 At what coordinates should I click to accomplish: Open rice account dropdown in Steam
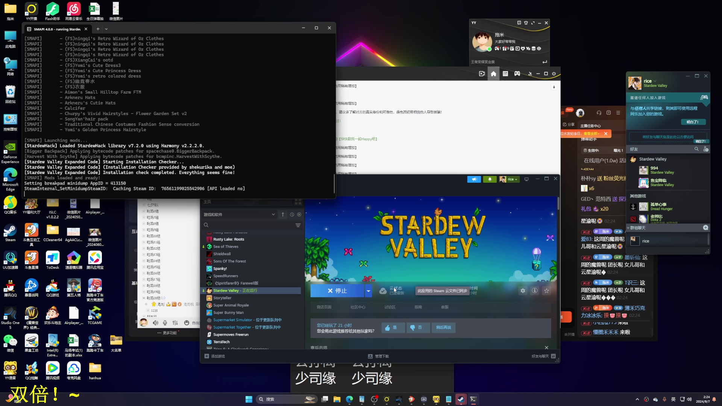(x=509, y=179)
